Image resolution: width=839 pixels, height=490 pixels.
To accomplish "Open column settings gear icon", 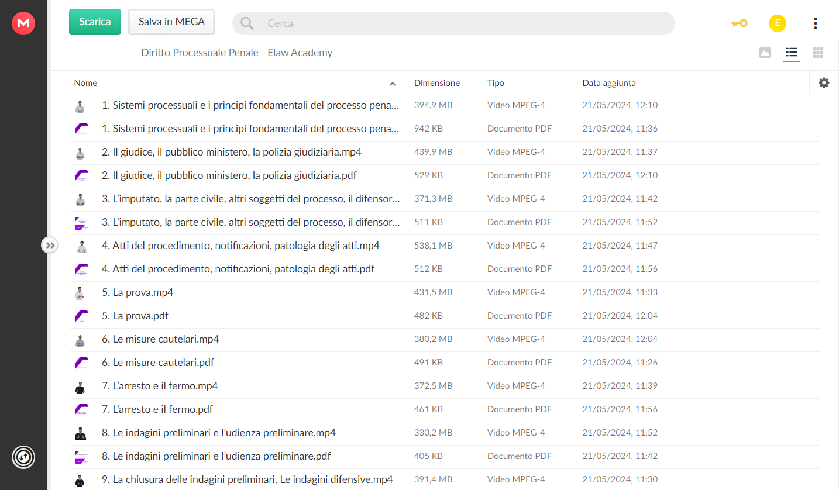I will pyautogui.click(x=824, y=83).
